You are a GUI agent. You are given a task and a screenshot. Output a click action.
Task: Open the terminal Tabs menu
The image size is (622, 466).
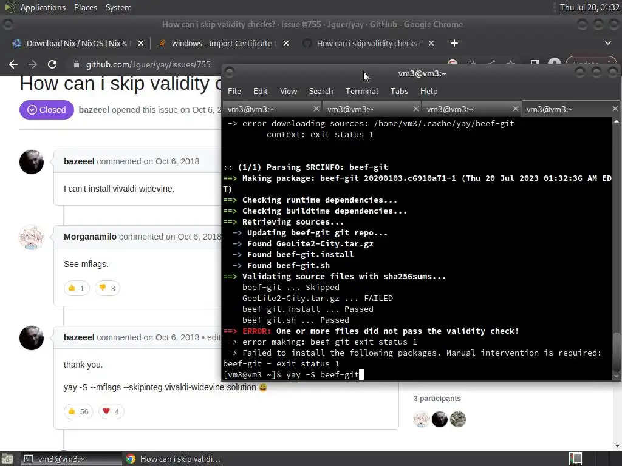point(399,91)
